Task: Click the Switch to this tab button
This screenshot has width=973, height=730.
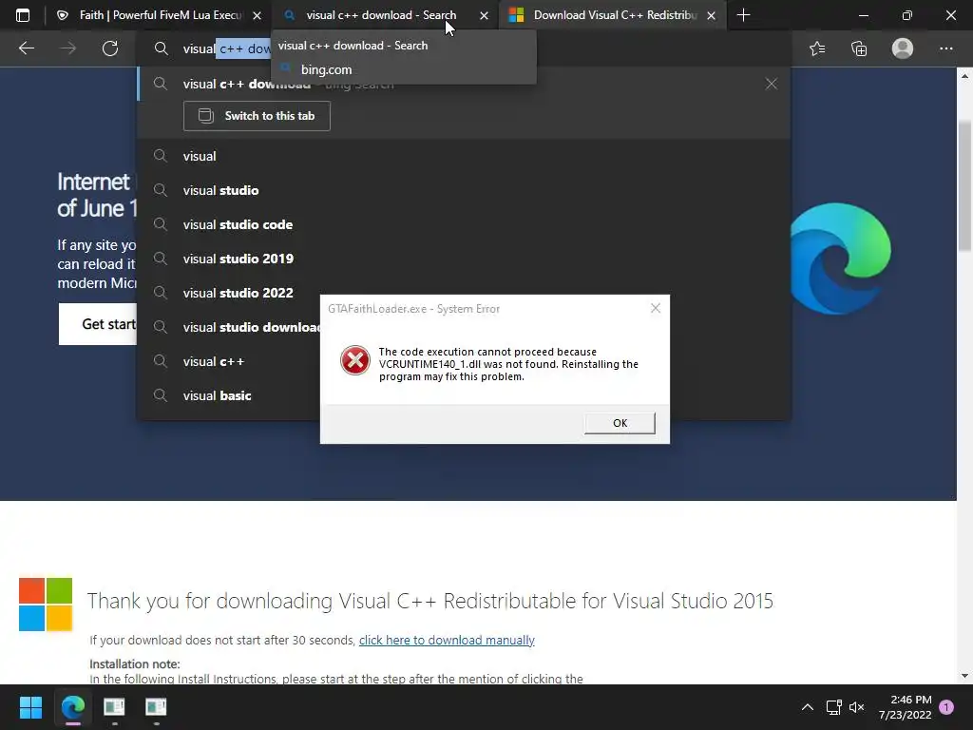Action: click(x=257, y=116)
